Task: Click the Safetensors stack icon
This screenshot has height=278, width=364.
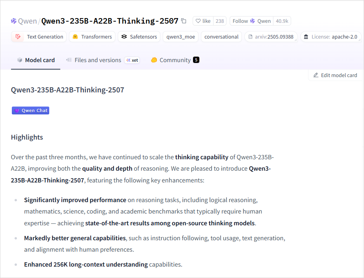Action: pyautogui.click(x=124, y=37)
